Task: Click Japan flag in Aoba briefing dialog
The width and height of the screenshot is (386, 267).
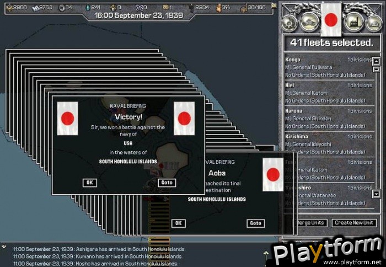Action: 273,175
